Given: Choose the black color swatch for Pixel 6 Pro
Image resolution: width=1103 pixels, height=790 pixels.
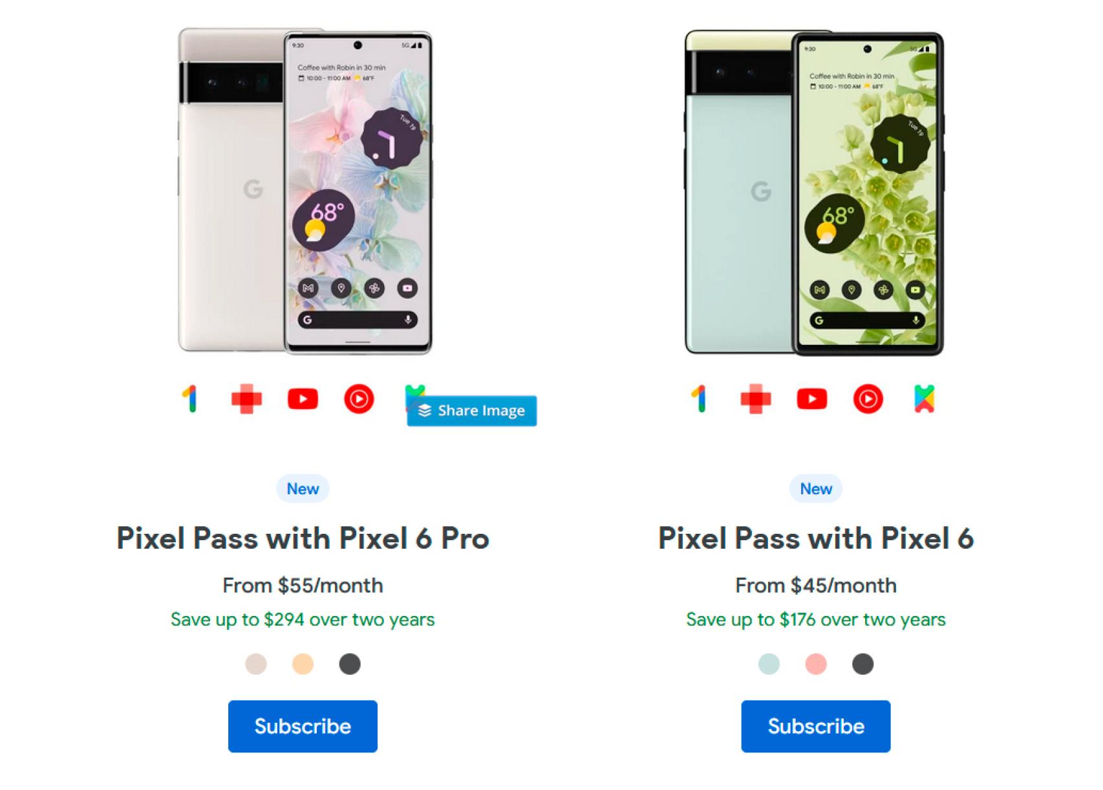Looking at the screenshot, I should [x=350, y=664].
